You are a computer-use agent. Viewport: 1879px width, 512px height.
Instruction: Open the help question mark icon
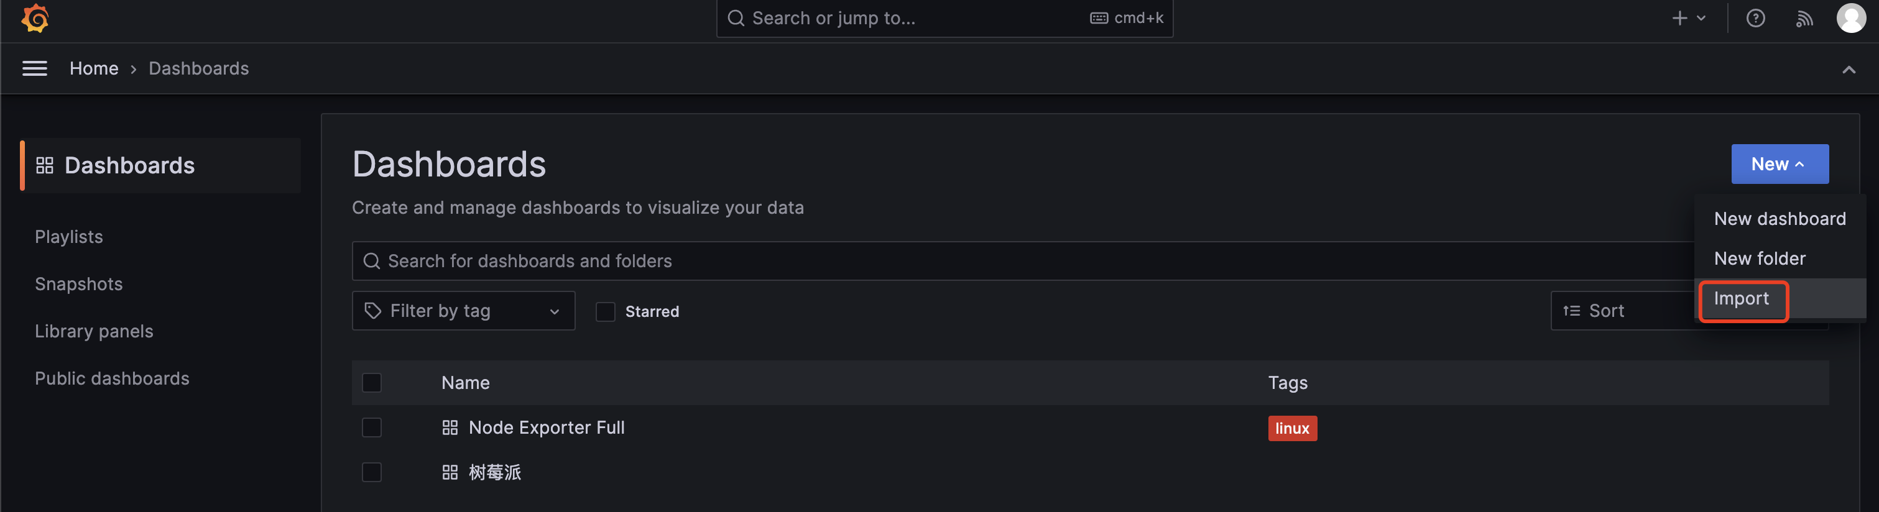click(1755, 18)
